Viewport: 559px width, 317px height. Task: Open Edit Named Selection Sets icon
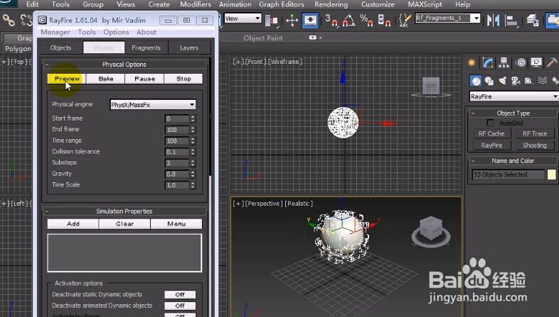pyautogui.click(x=405, y=21)
